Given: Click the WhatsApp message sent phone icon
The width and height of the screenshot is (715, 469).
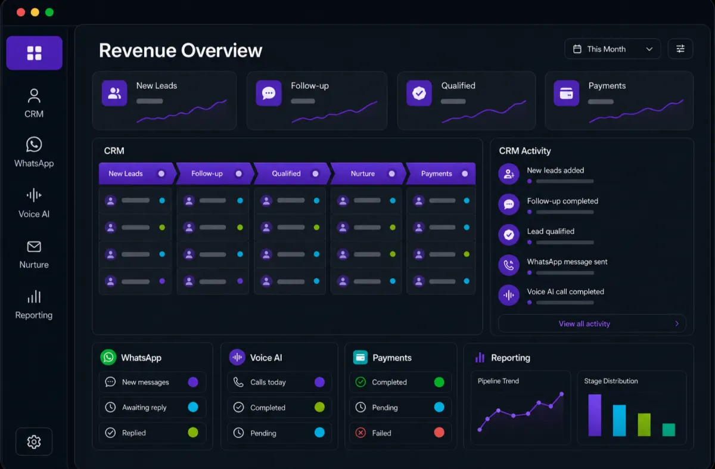Looking at the screenshot, I should pos(509,265).
